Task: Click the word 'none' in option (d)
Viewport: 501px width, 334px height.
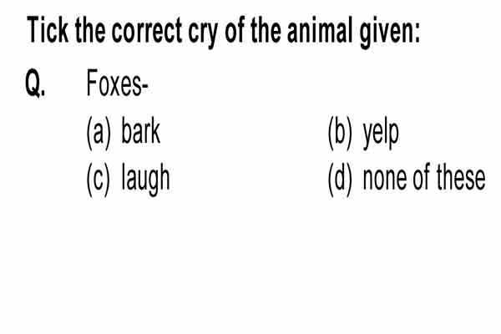Action: 385,180
